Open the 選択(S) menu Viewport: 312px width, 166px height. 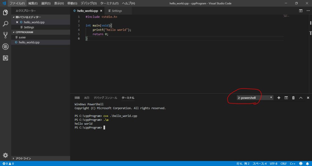click(x=46, y=3)
